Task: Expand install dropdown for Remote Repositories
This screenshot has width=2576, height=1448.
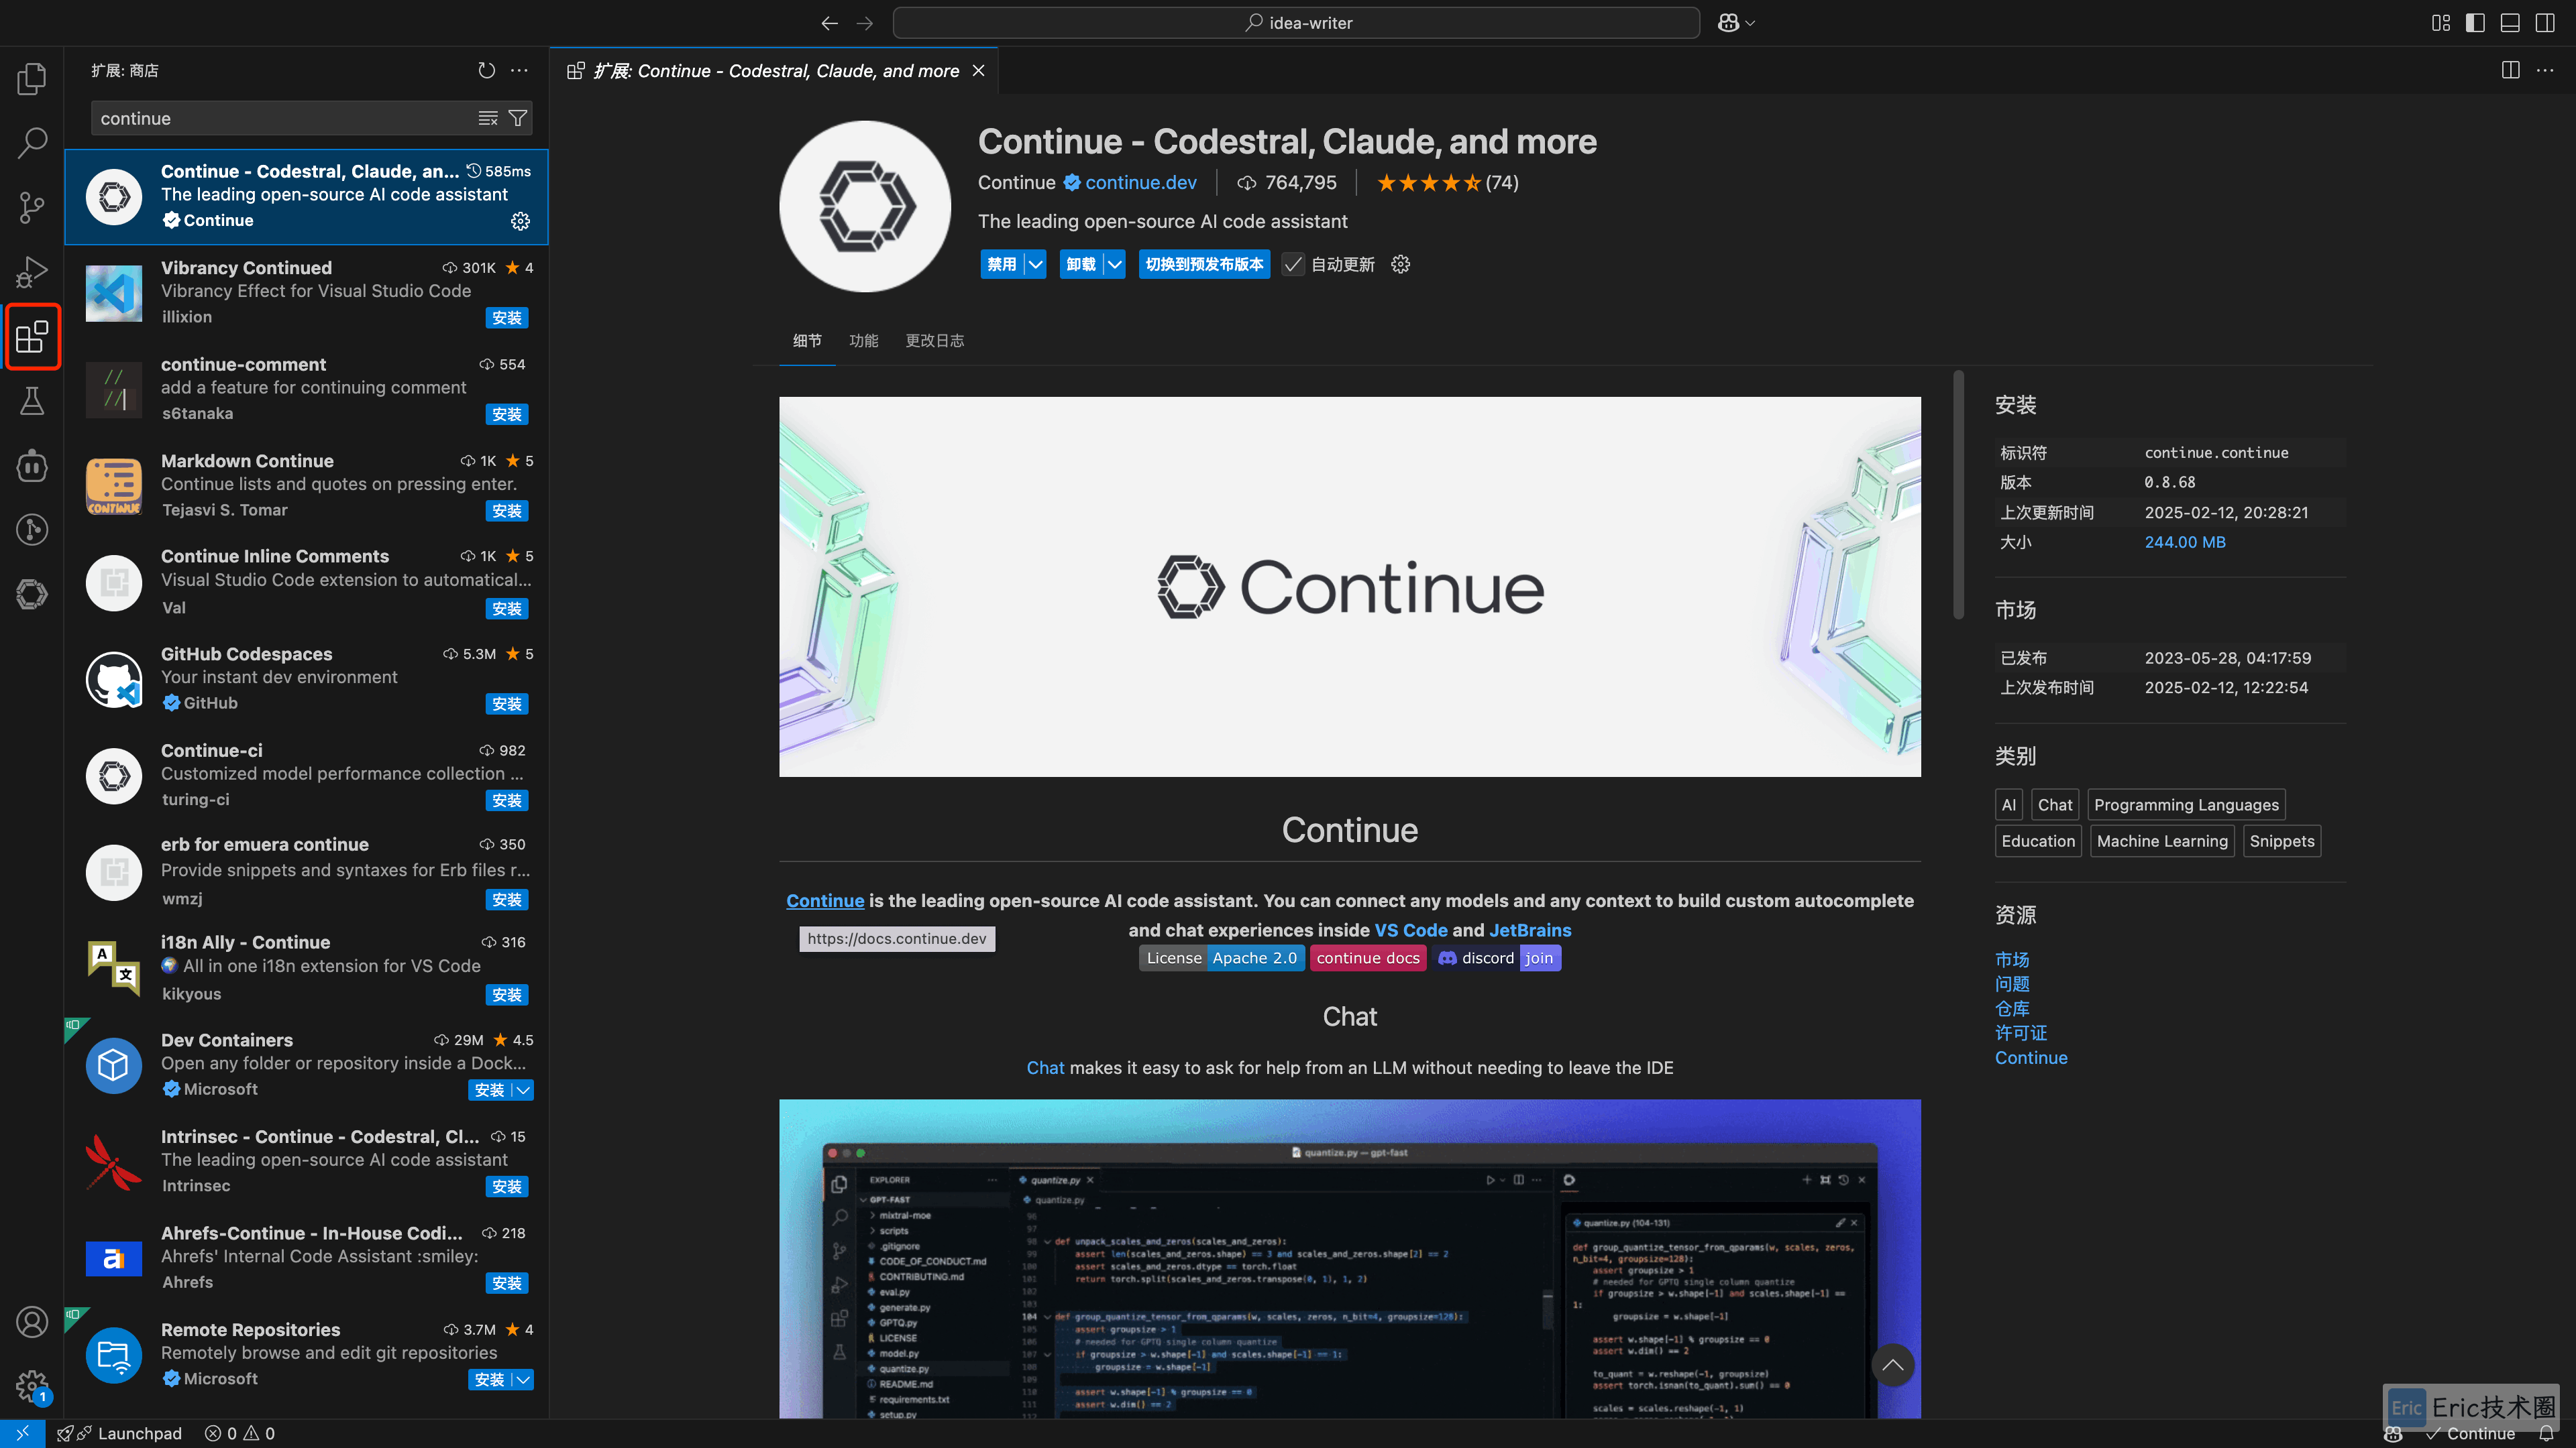Action: pyautogui.click(x=523, y=1380)
